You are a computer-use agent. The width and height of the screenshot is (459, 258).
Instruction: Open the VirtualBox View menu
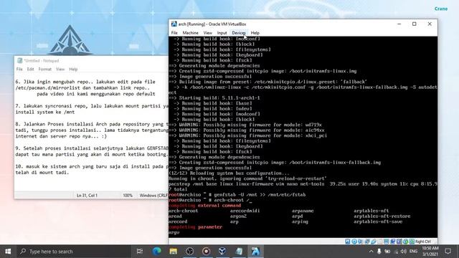click(x=207, y=33)
